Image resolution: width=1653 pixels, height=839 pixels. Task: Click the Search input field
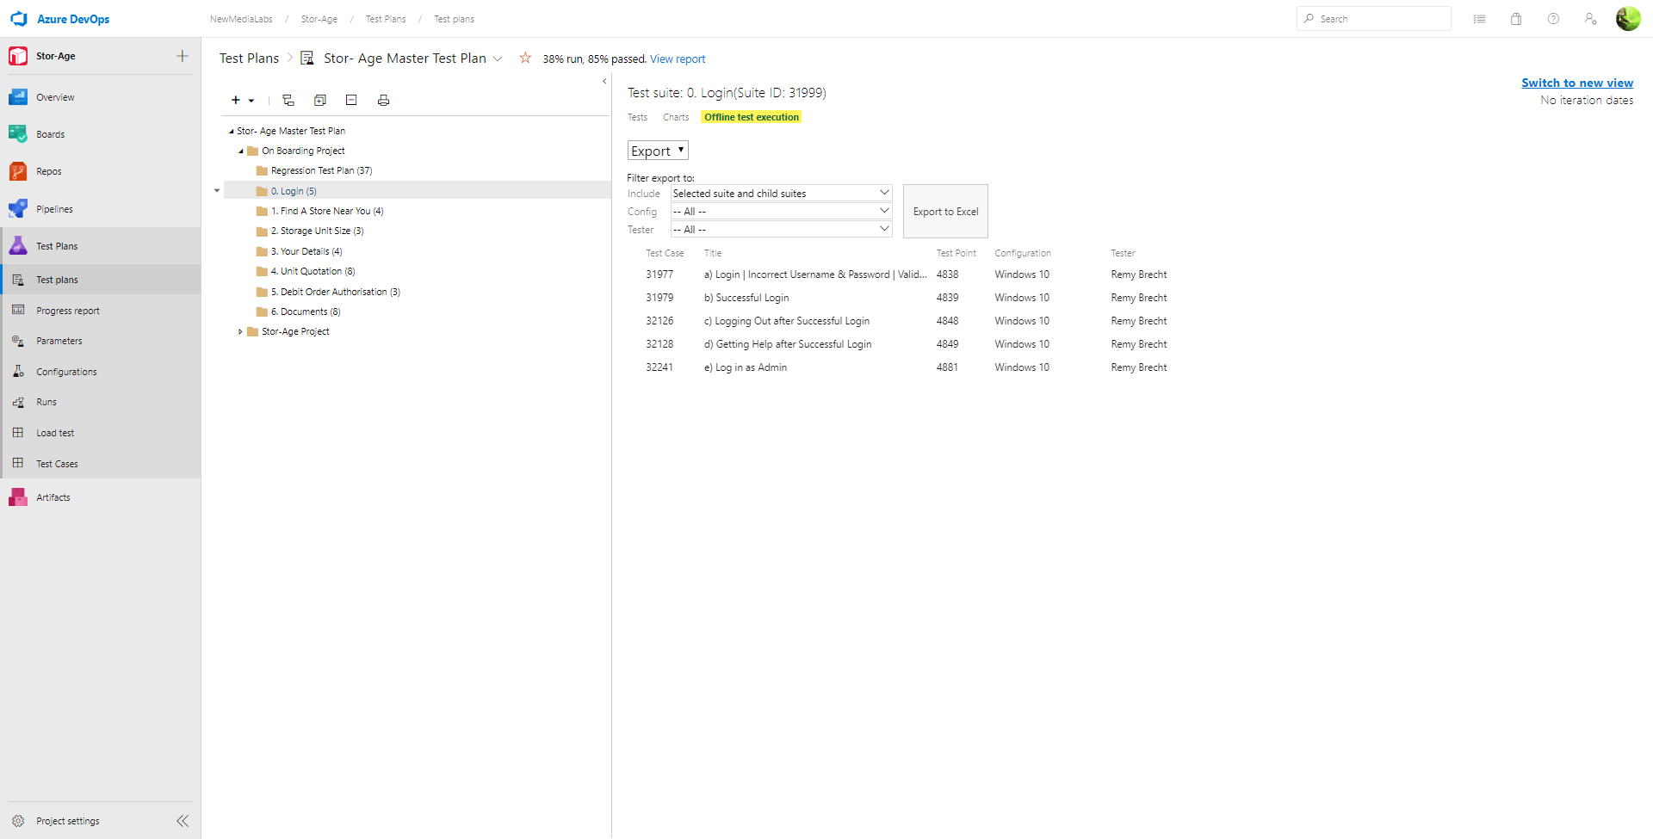tap(1374, 19)
